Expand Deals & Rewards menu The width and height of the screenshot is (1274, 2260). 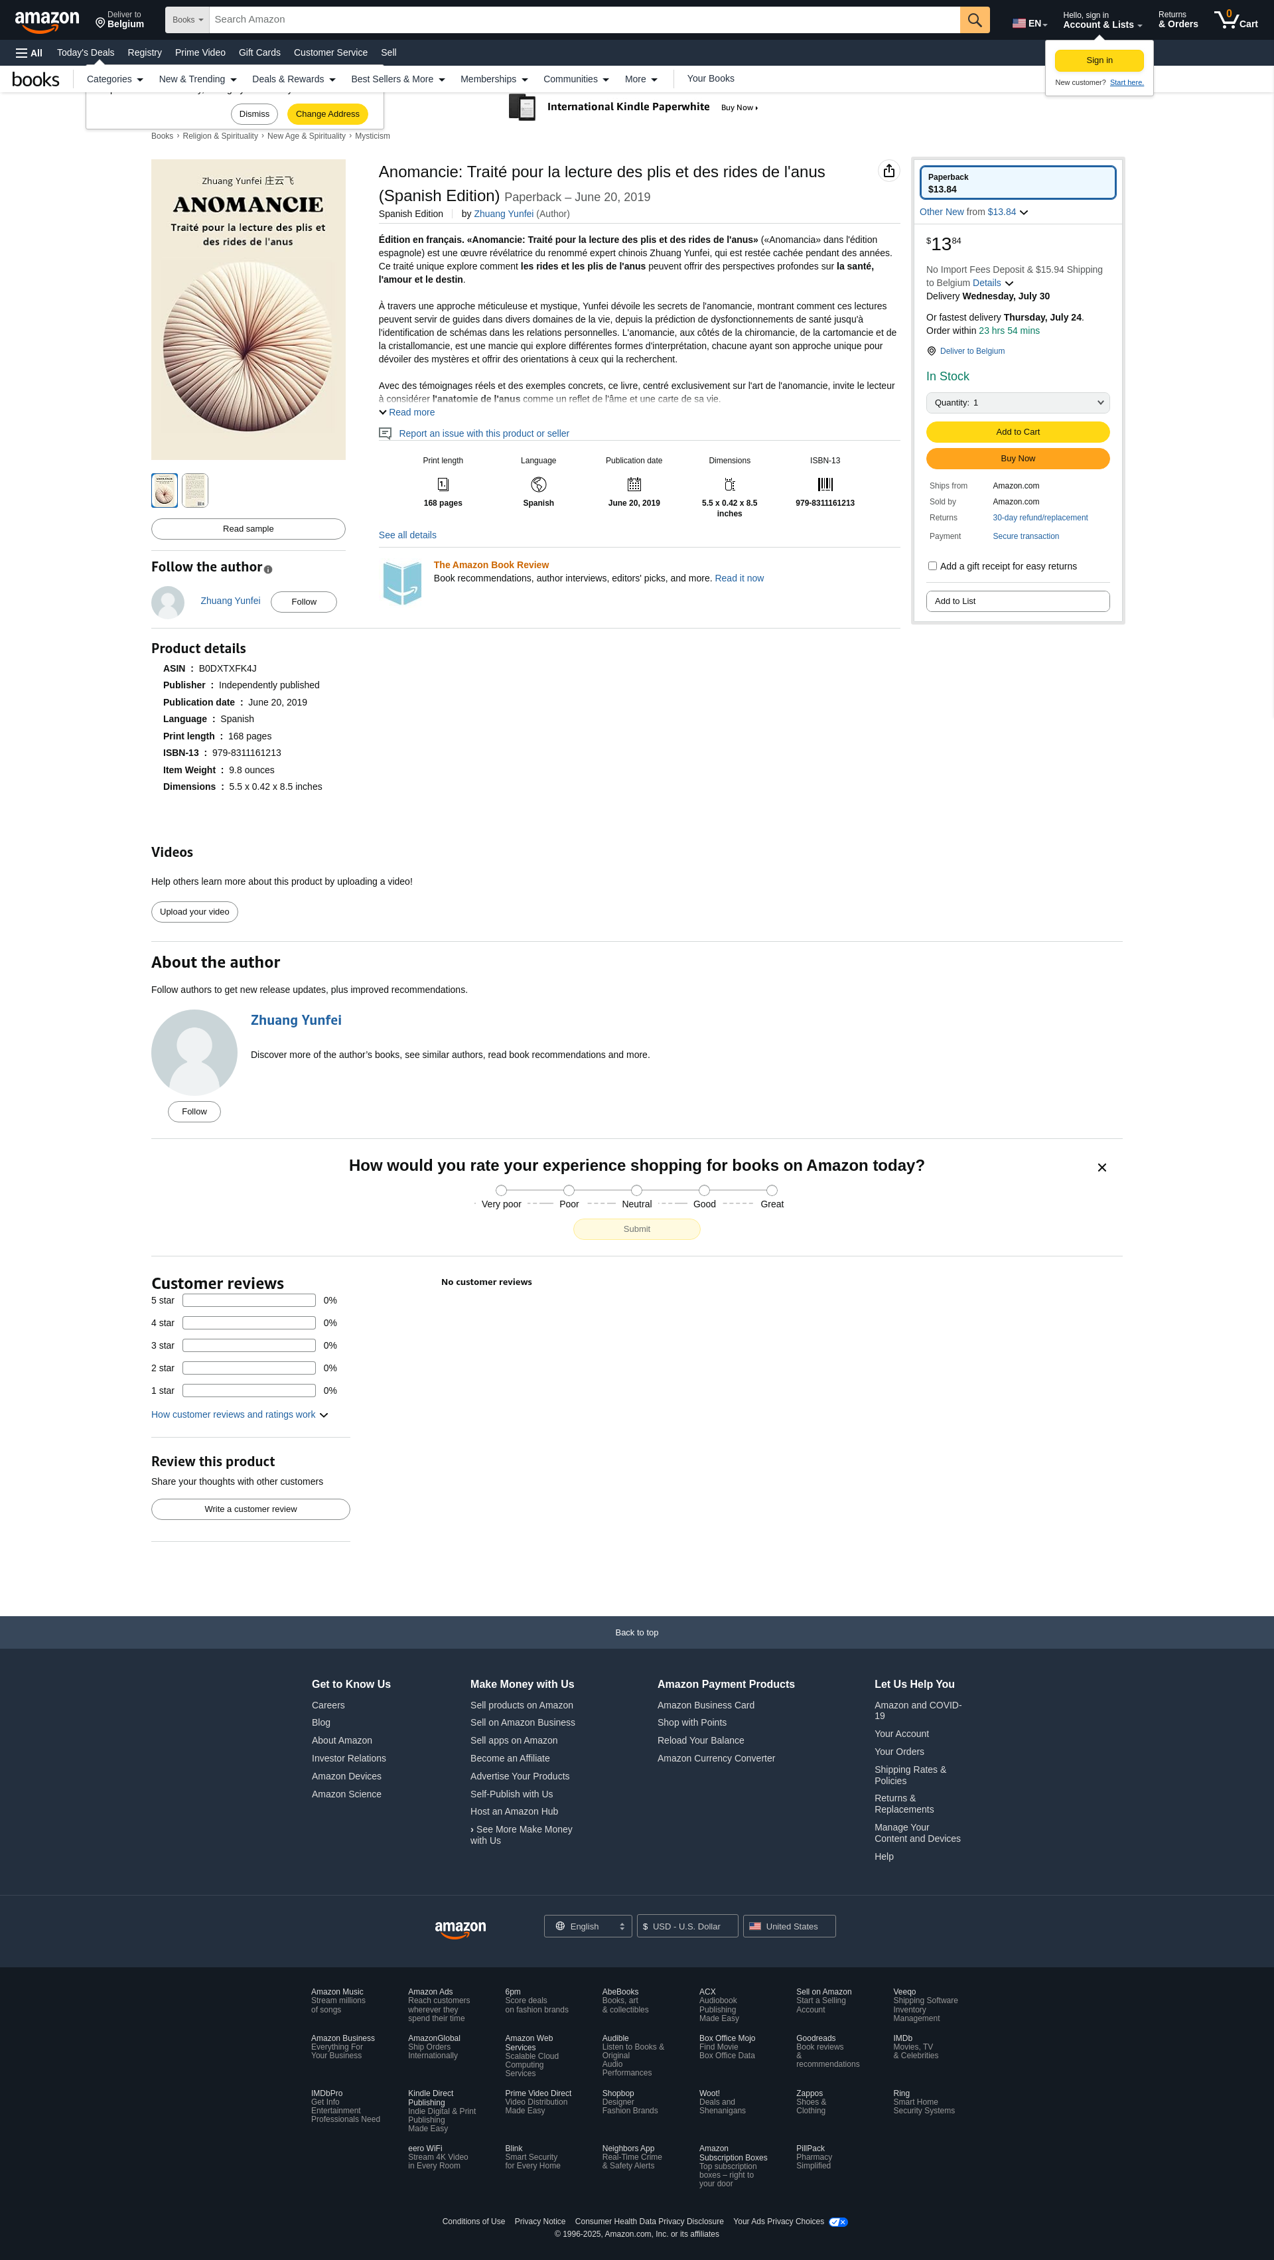pyautogui.click(x=294, y=79)
